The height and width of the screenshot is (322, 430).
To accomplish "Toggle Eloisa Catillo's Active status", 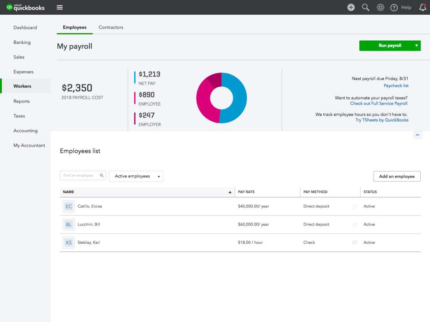I will [369, 206].
